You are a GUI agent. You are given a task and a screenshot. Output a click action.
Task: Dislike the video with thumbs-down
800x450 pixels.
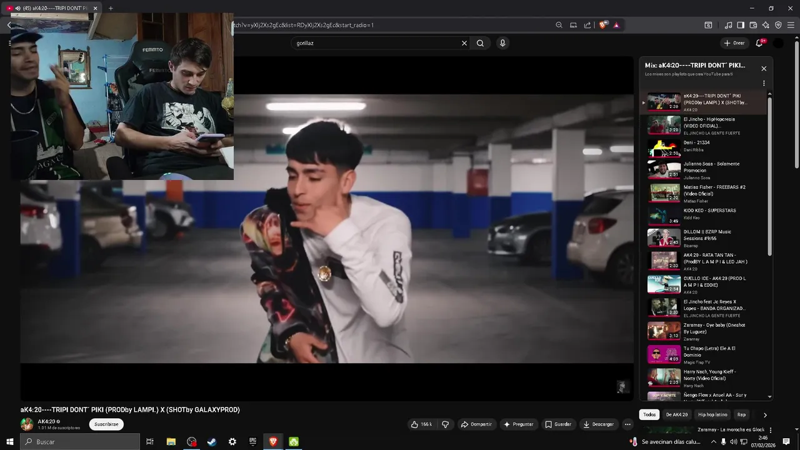click(x=446, y=424)
